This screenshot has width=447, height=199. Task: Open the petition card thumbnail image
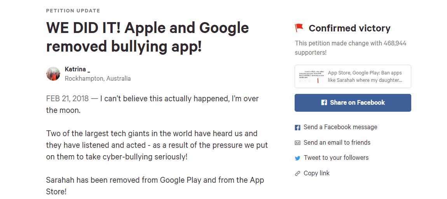coord(311,76)
